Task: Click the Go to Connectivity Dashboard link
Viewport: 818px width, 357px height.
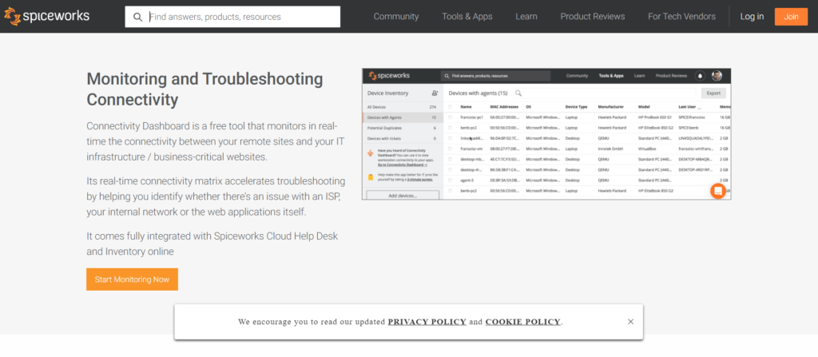Action: click(403, 165)
